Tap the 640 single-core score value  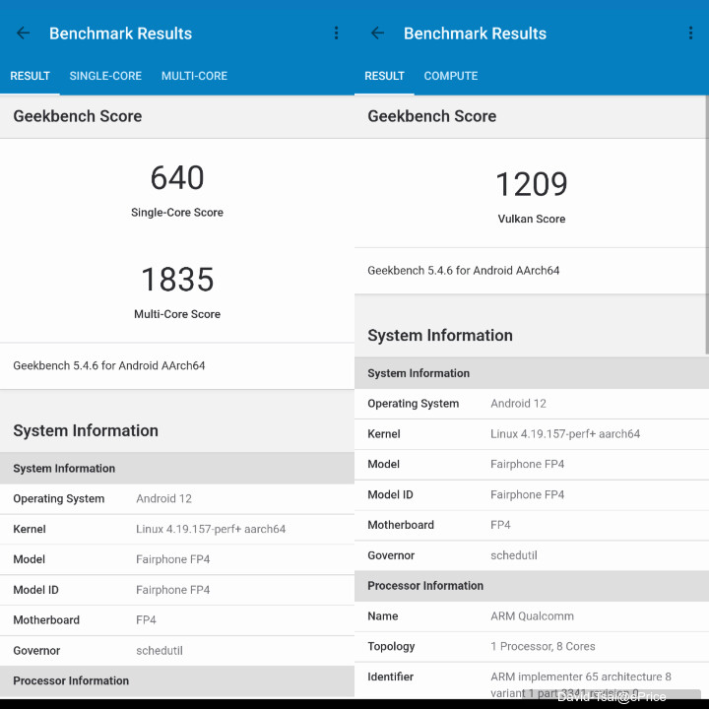[177, 177]
